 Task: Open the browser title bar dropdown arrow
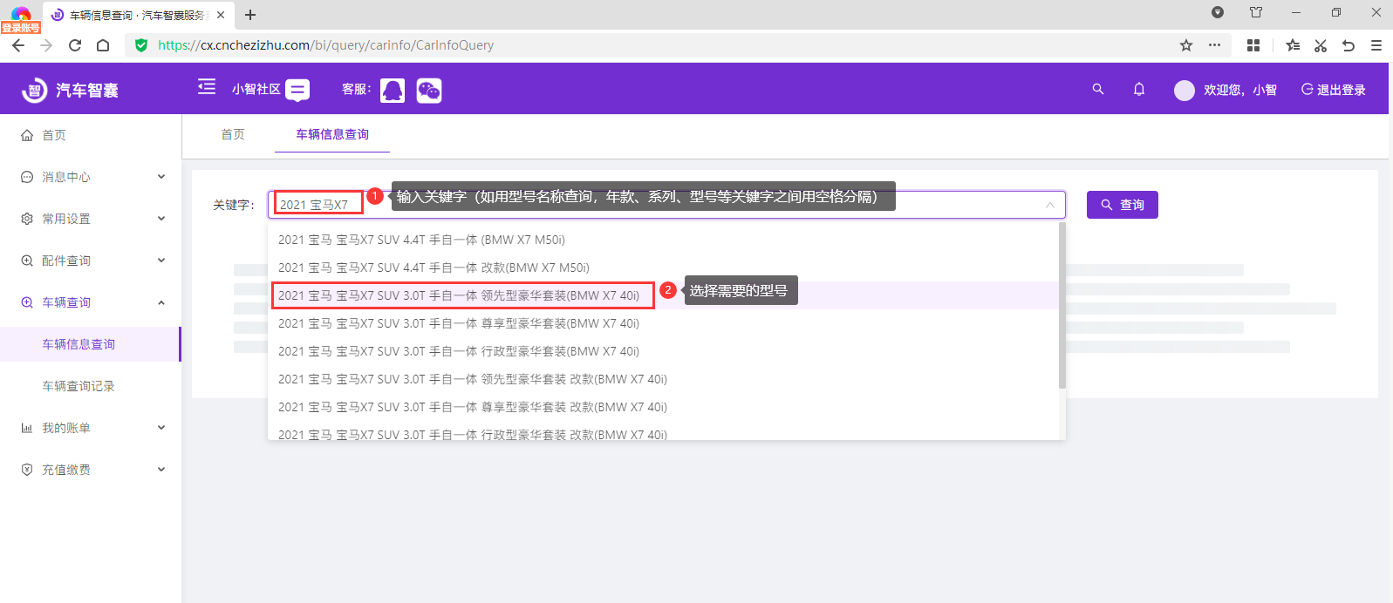[1218, 12]
